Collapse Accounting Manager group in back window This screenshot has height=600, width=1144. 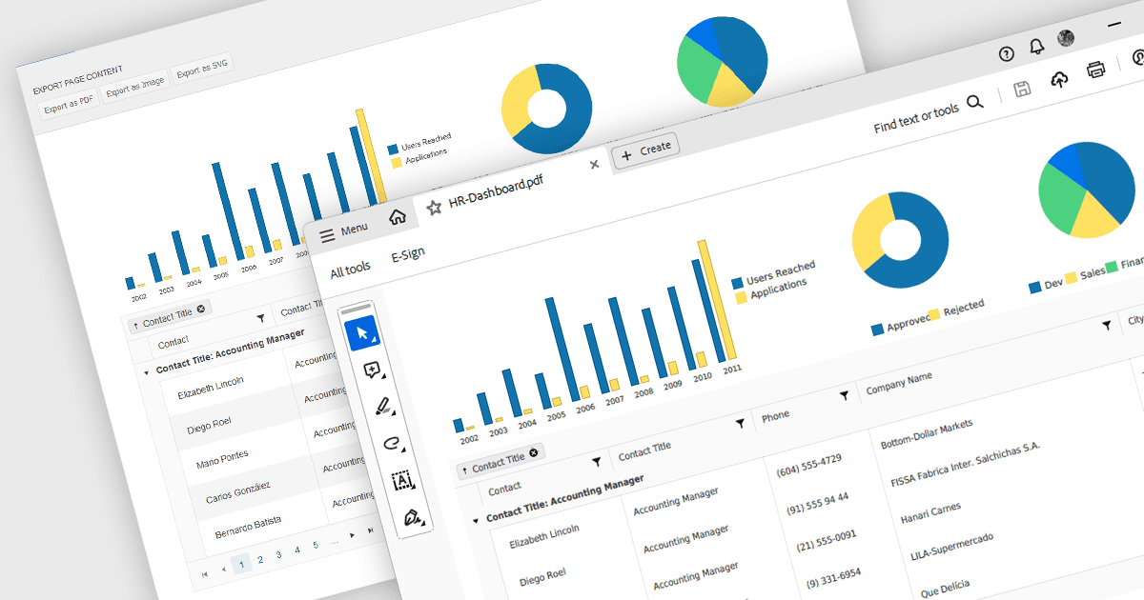pyautogui.click(x=146, y=372)
